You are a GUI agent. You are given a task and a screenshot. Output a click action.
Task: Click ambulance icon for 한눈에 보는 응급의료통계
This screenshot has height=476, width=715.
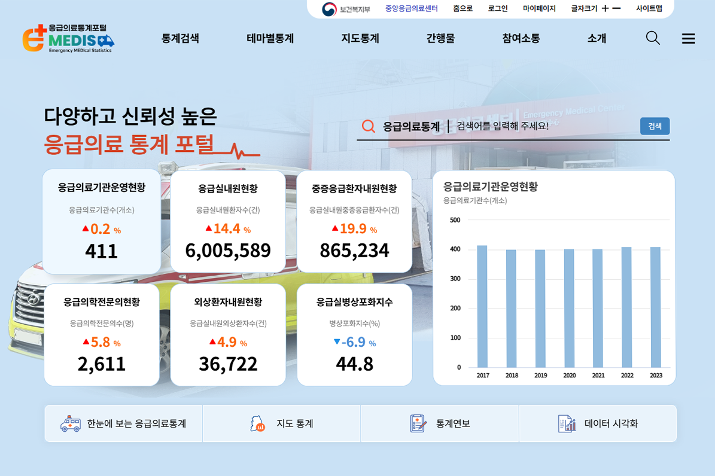pyautogui.click(x=71, y=423)
